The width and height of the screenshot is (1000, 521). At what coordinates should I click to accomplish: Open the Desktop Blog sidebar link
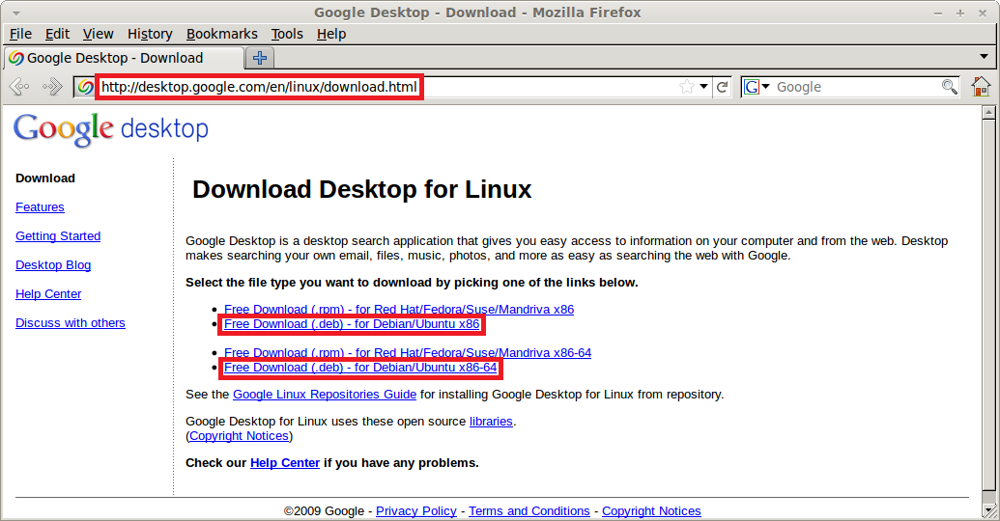[x=53, y=265]
